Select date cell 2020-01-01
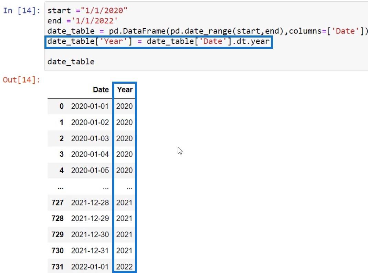 (x=90, y=106)
